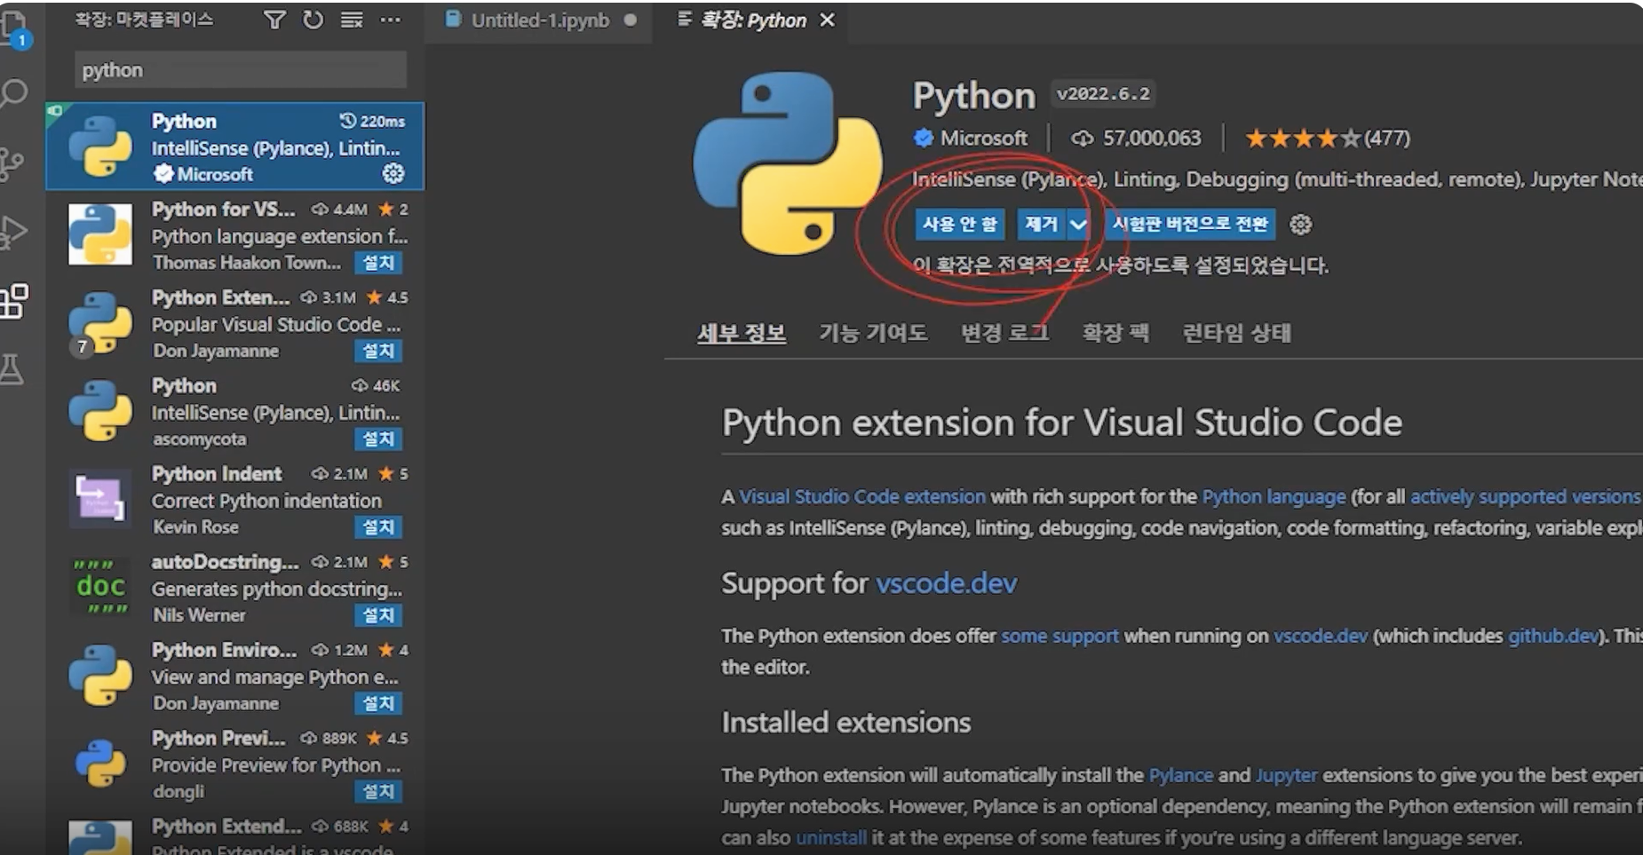Install Python Indent by Kevin Rose

pyautogui.click(x=378, y=527)
